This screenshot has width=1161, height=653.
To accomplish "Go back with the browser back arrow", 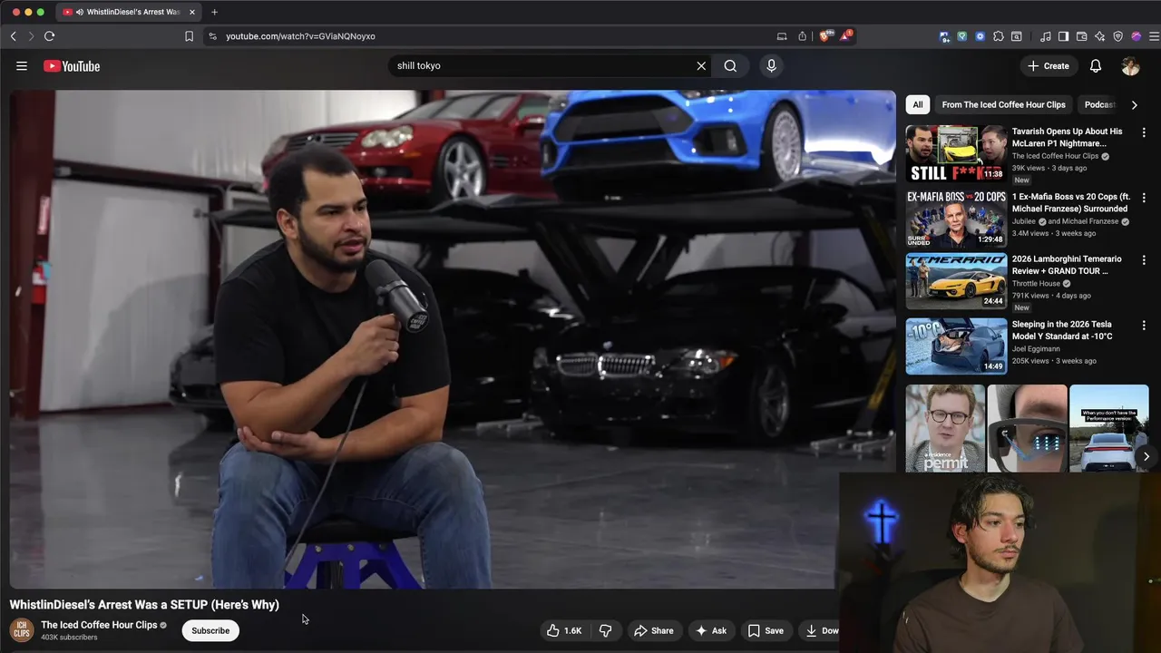I will [14, 36].
